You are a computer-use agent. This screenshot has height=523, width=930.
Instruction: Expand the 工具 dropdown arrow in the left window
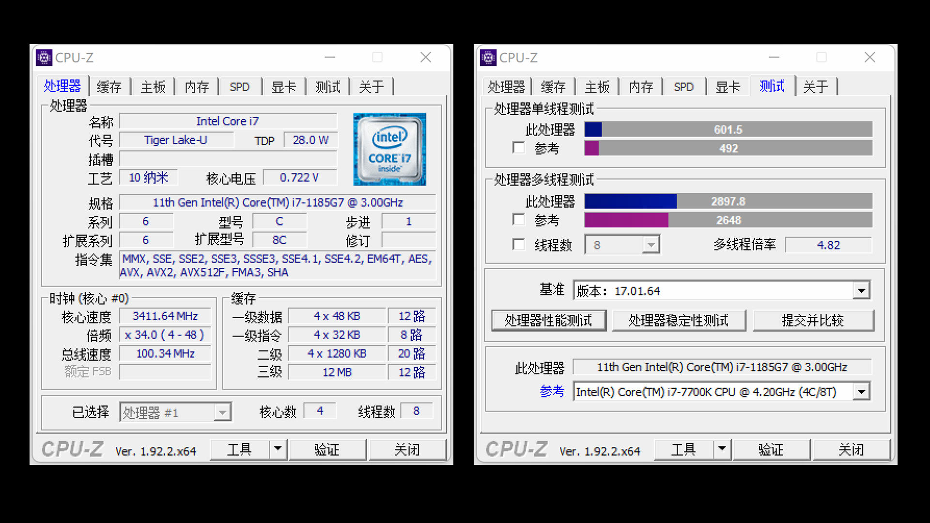pos(278,449)
